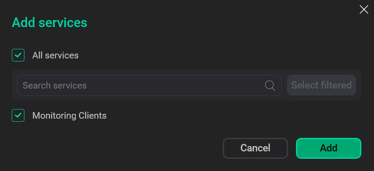
Task: Place cursor in Search services placeholder text
Action: click(x=54, y=85)
